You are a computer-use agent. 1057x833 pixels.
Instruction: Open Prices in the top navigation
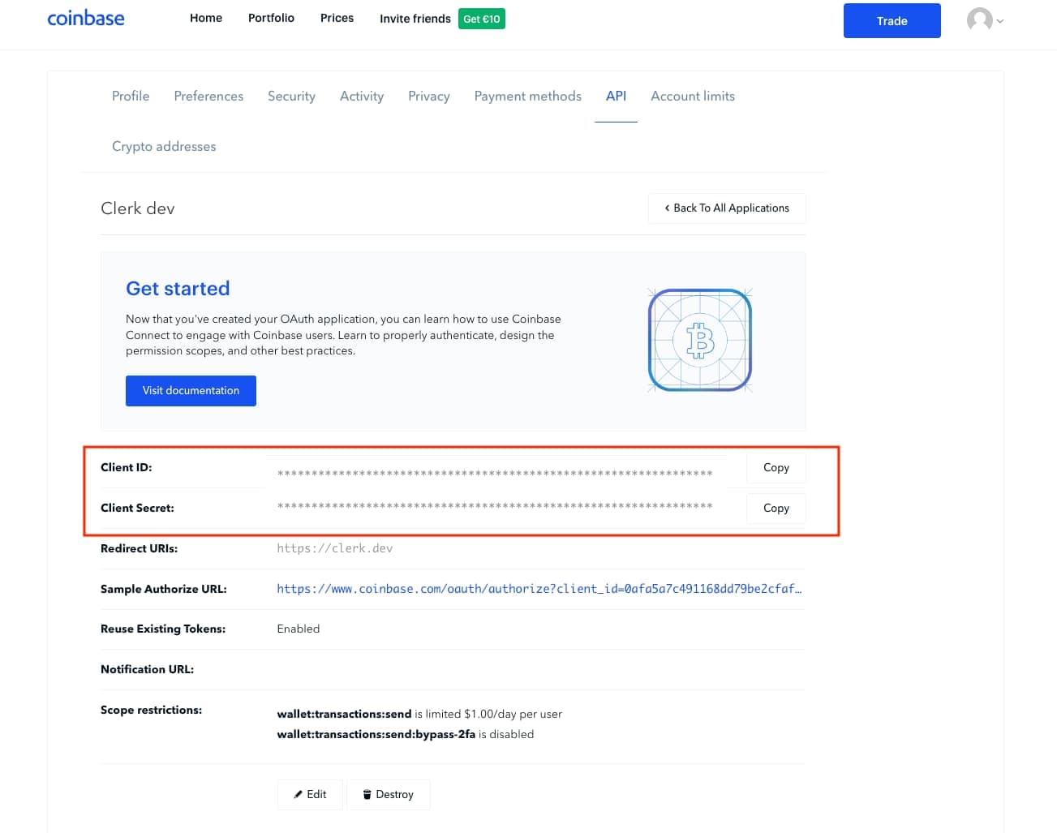337,18
